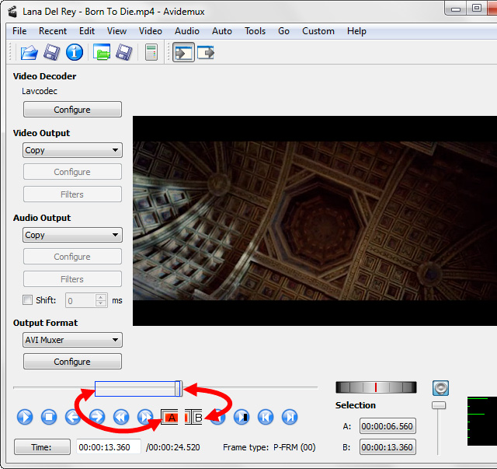Search for next black frame icon
Viewport: 497px width, 469px height.
242,417
